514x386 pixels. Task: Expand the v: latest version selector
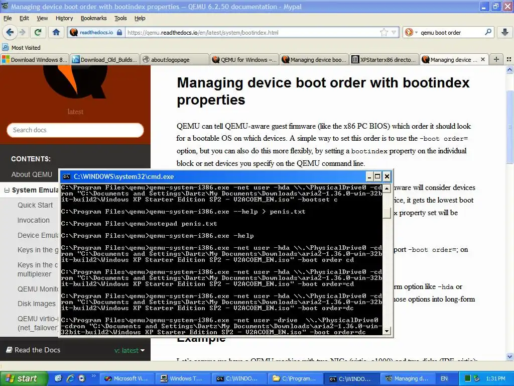pyautogui.click(x=130, y=350)
